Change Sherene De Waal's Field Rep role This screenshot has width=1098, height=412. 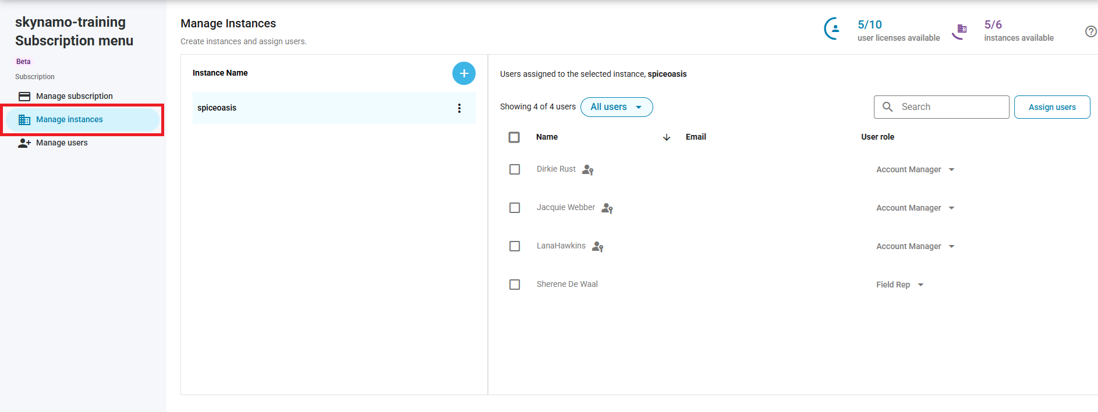(899, 285)
